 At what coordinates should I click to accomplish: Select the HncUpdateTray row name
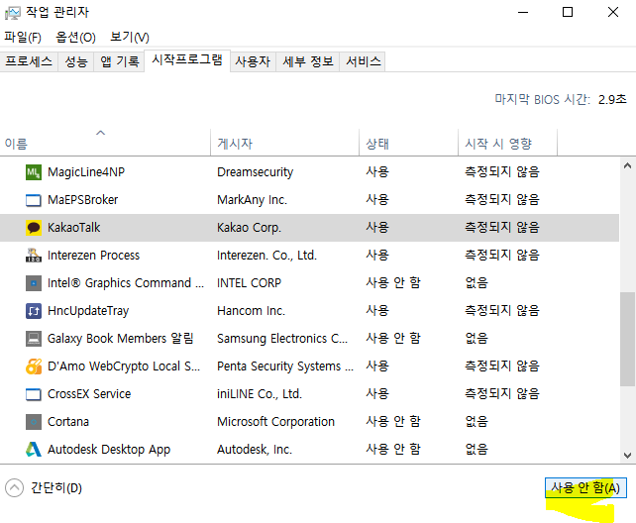[88, 311]
